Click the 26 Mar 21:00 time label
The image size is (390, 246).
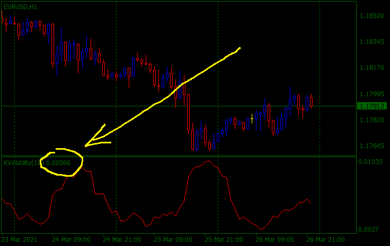(325, 240)
